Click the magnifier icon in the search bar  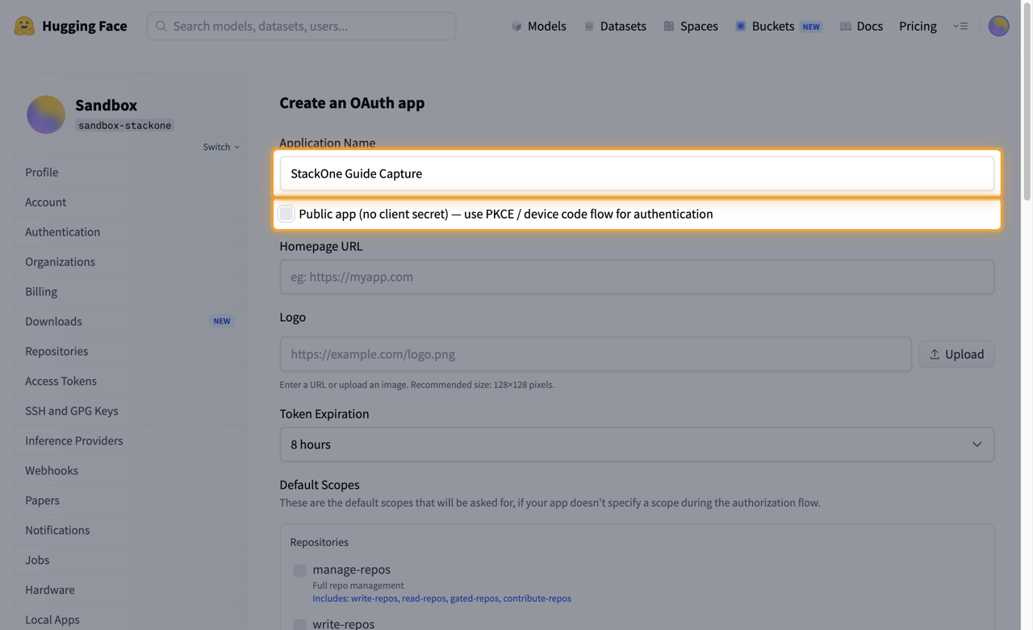pyautogui.click(x=161, y=26)
